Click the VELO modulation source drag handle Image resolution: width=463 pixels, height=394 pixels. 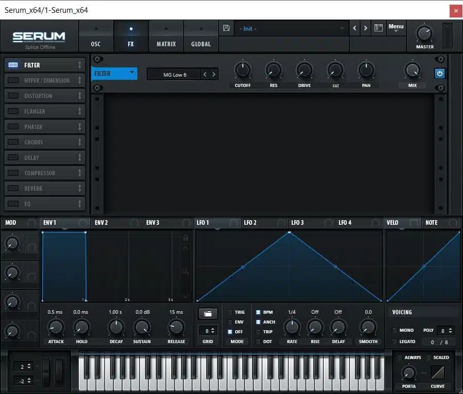414,223
